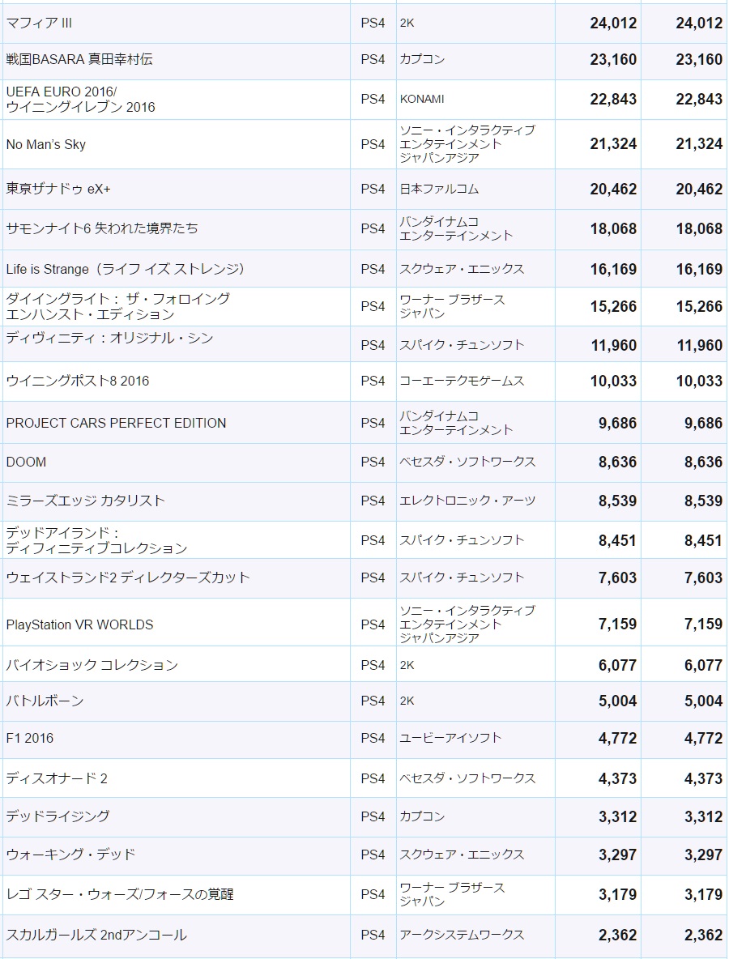Screen dimensions: 729x959
Task: Click PROJECT CARS PERFECT EDITION title
Action: tap(116, 423)
